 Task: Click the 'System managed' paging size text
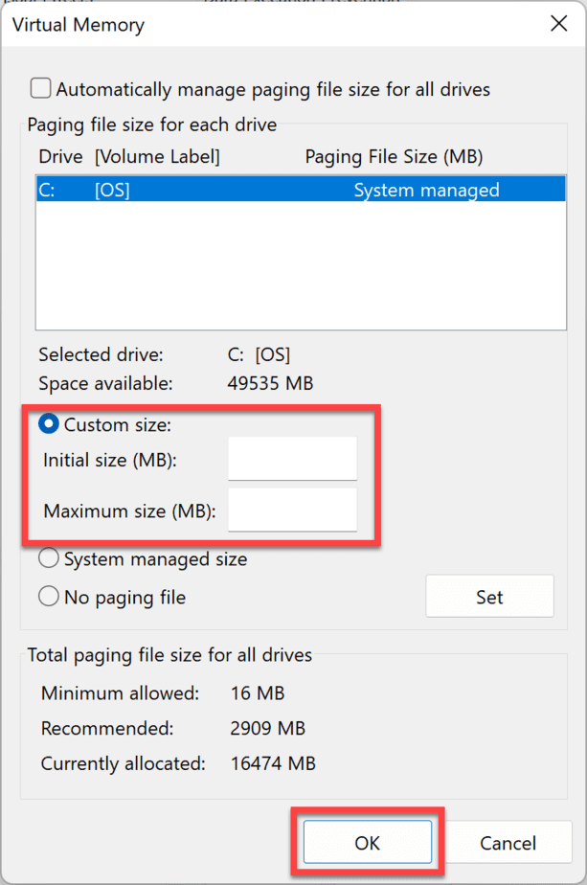coord(427,191)
